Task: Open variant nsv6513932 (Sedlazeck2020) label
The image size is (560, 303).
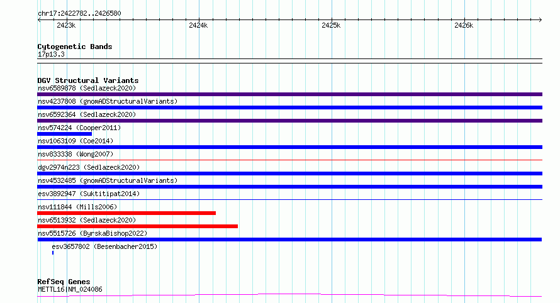Action: point(87,220)
